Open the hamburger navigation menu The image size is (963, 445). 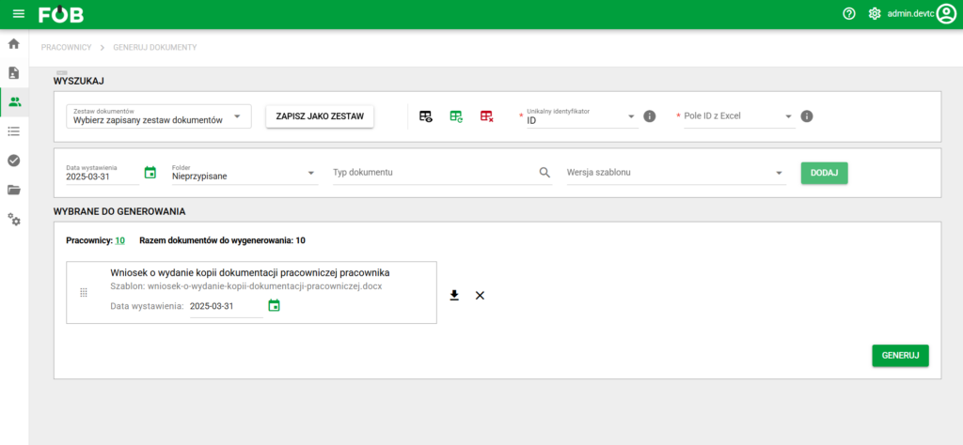[18, 14]
